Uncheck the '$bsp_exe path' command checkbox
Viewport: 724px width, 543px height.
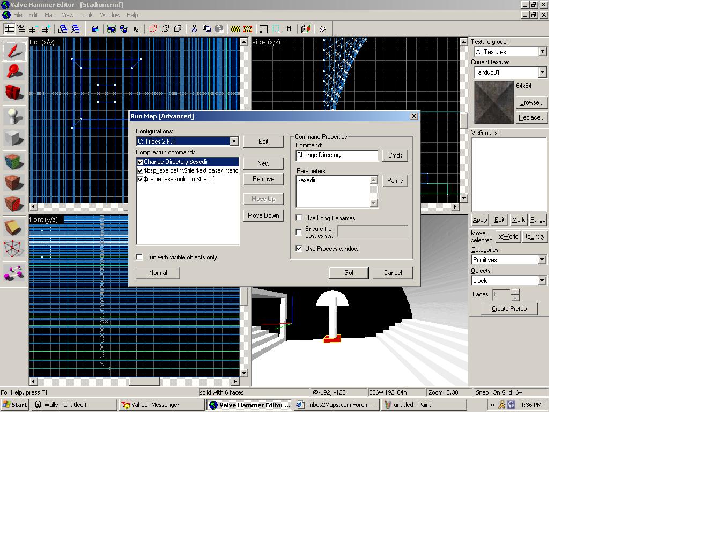[x=140, y=170]
